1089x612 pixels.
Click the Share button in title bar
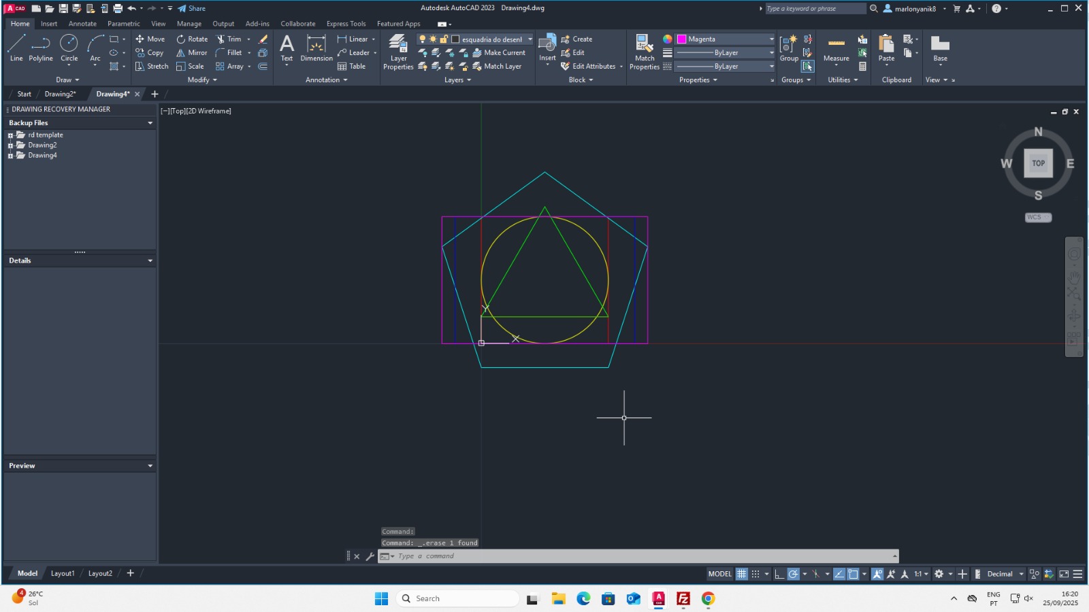point(192,8)
